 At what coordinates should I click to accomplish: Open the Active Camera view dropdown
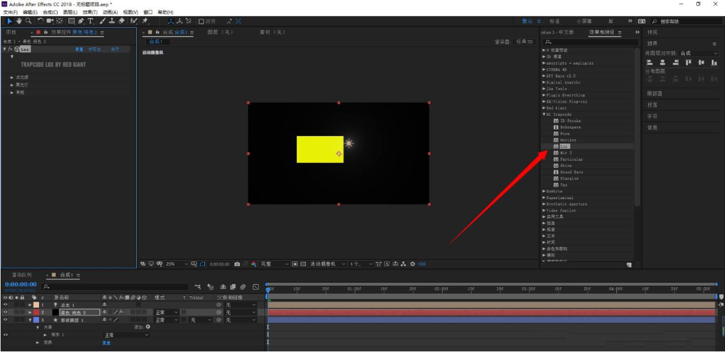(328, 264)
